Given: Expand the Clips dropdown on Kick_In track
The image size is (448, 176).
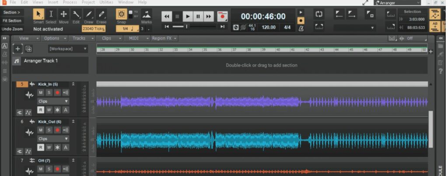Looking at the screenshot, I should [x=53, y=101].
